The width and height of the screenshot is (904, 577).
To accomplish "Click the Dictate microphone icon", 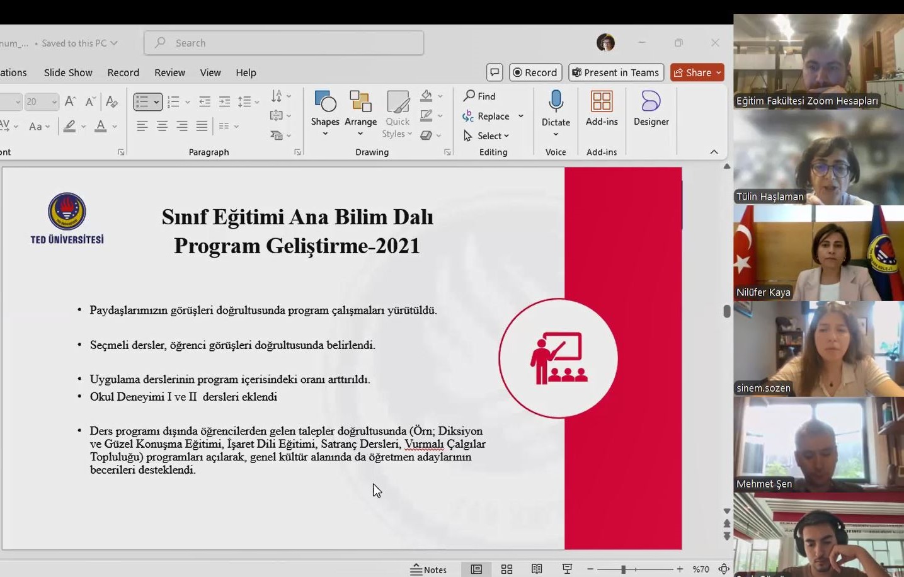I will pyautogui.click(x=555, y=102).
